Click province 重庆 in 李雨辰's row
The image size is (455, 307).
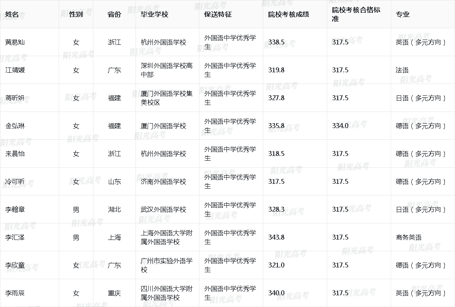click(x=114, y=293)
